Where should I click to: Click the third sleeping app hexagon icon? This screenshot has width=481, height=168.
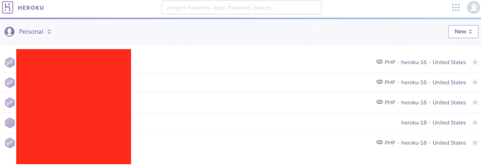(10, 103)
